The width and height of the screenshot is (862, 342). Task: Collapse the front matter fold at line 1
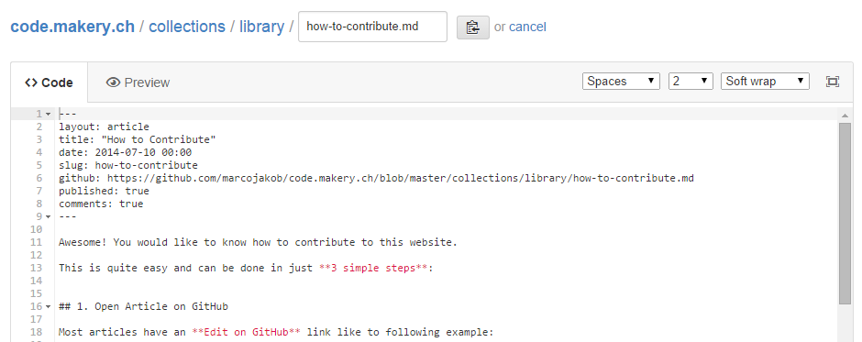[x=48, y=114]
